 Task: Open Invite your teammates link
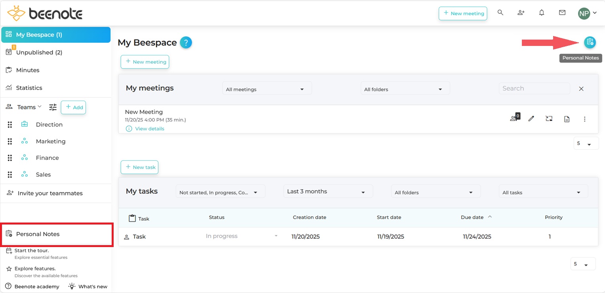coord(49,193)
